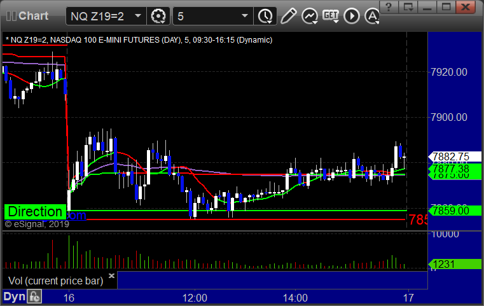Click the Dyn scaling label

pyautogui.click(x=14, y=296)
